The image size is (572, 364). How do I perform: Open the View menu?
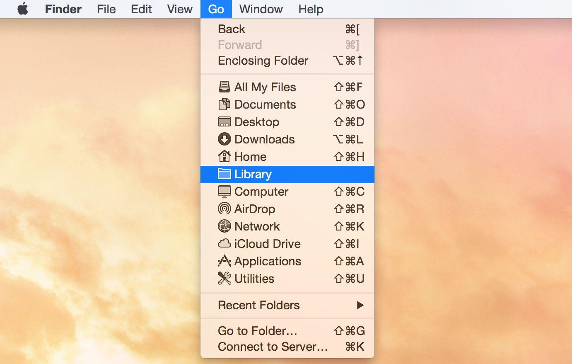coord(180,9)
